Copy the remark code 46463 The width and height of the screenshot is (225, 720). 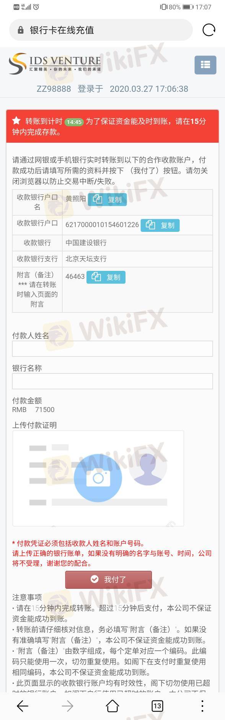pos(106,277)
